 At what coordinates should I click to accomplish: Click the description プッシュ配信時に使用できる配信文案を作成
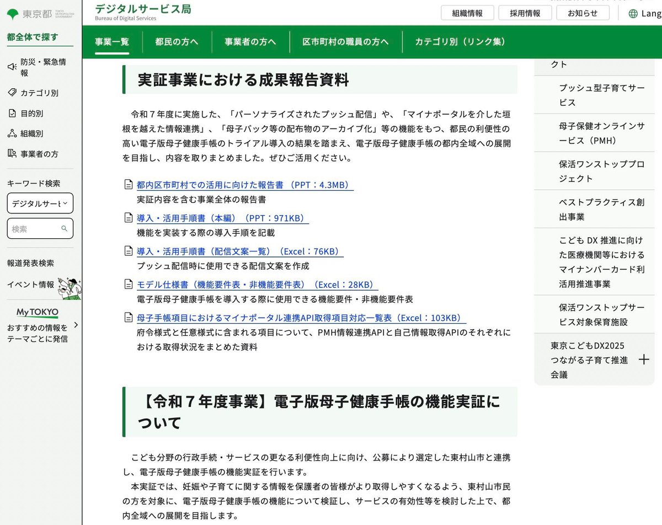[223, 266]
